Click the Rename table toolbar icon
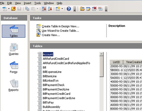Image resolution: width=142 pixels, height=111 pixels. [x=100, y=9]
